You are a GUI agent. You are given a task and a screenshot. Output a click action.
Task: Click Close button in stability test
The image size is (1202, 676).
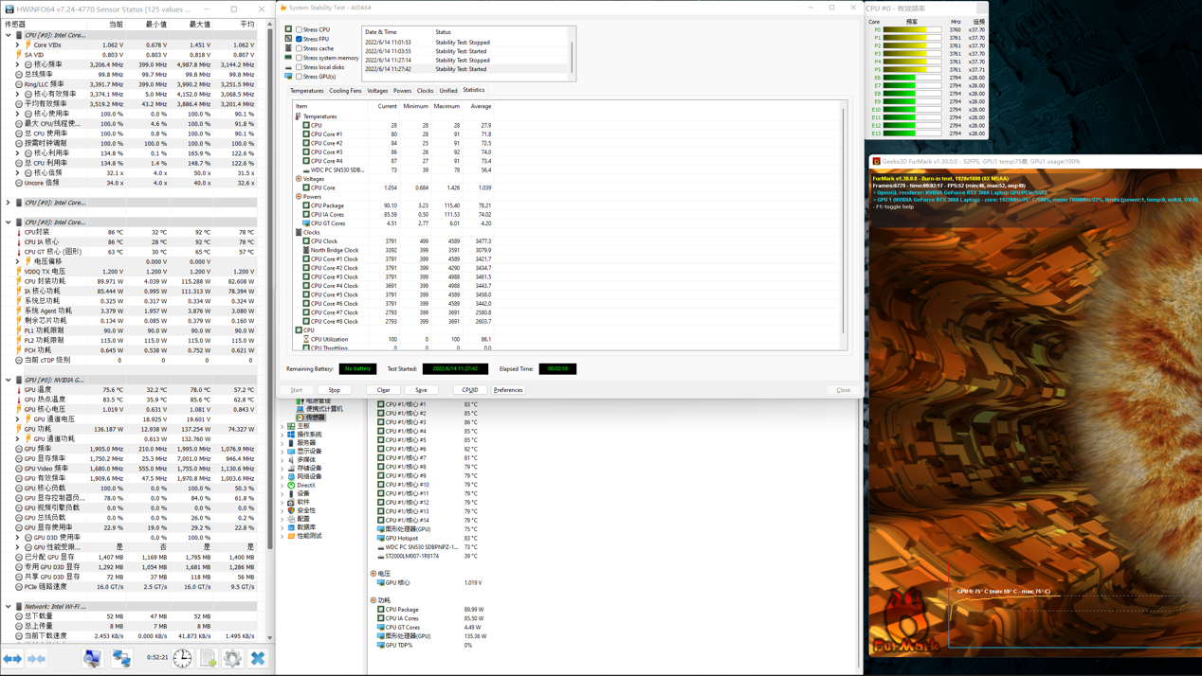coord(843,390)
